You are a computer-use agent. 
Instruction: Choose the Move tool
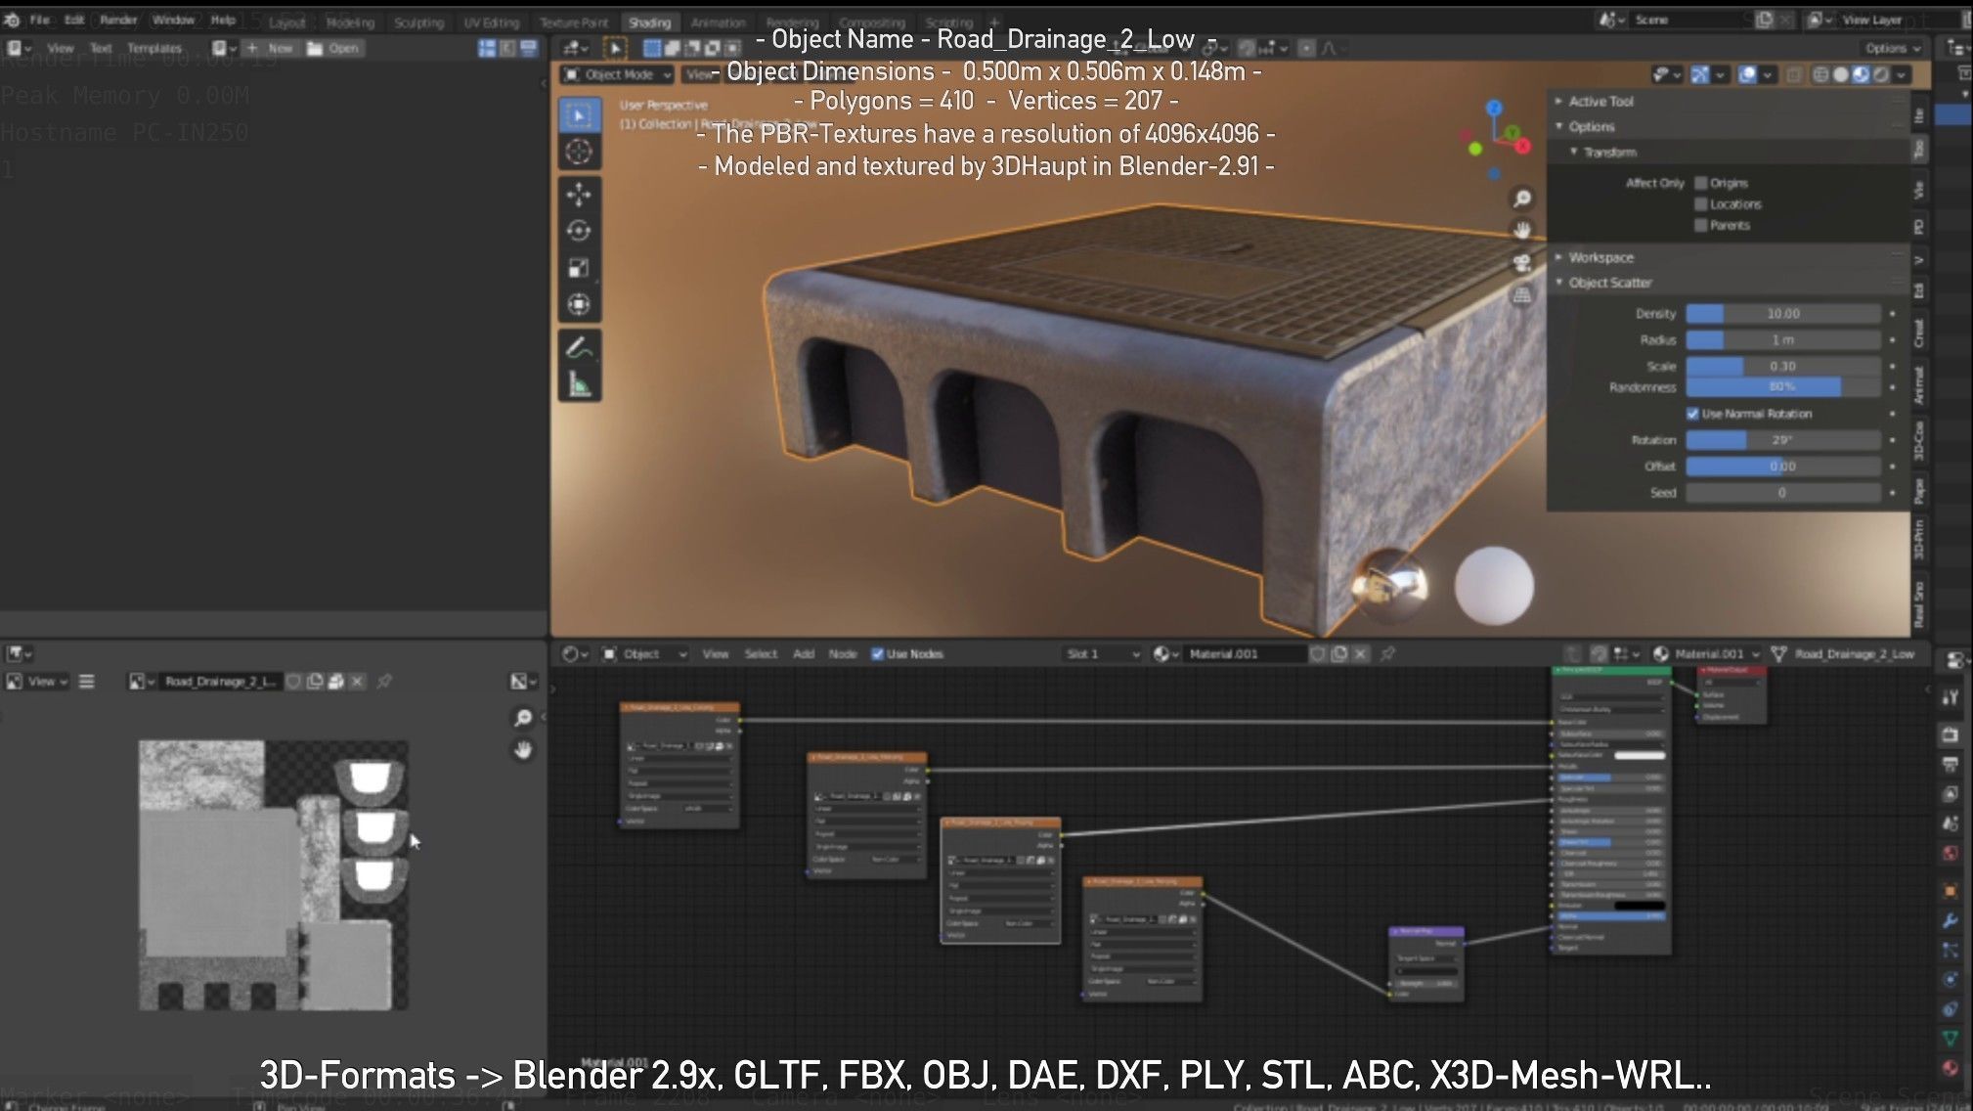[580, 195]
